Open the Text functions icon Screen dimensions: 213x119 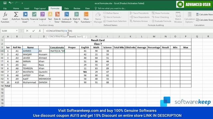(x=50, y=14)
